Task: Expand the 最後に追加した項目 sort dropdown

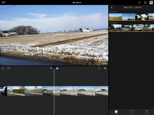Action: point(132,7)
